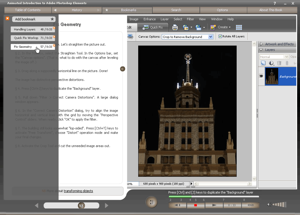
Task: Click the page slider knob showing 57
Action: [81, 206]
